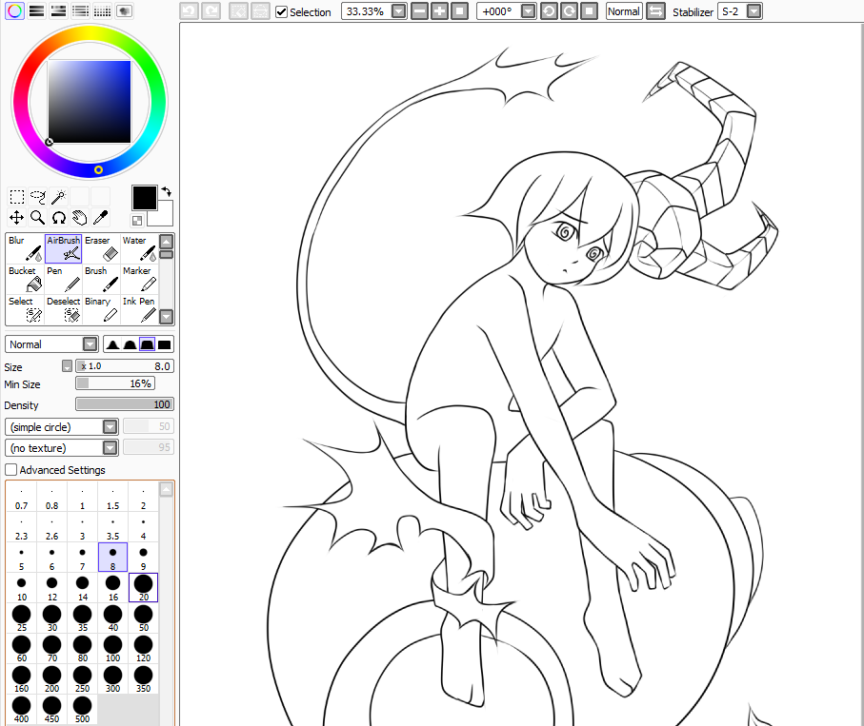This screenshot has height=726, width=864.
Task: Toggle the Selection visibility checkbox
Action: coord(282,12)
